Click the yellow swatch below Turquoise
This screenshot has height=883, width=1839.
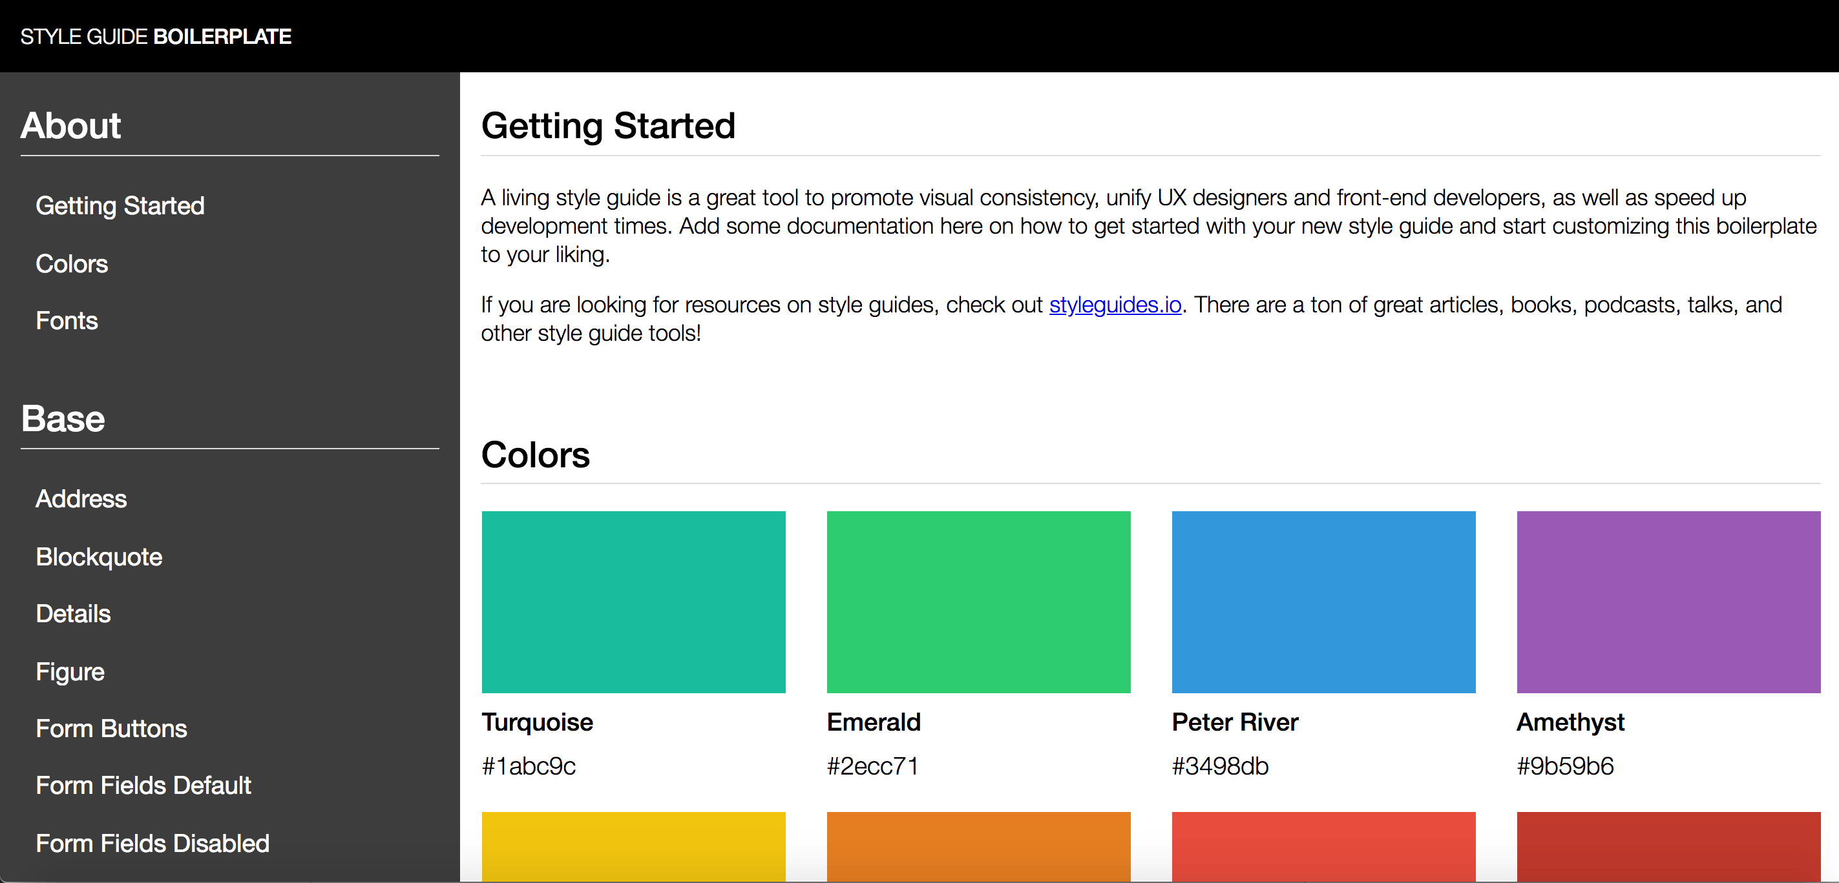pyautogui.click(x=633, y=846)
